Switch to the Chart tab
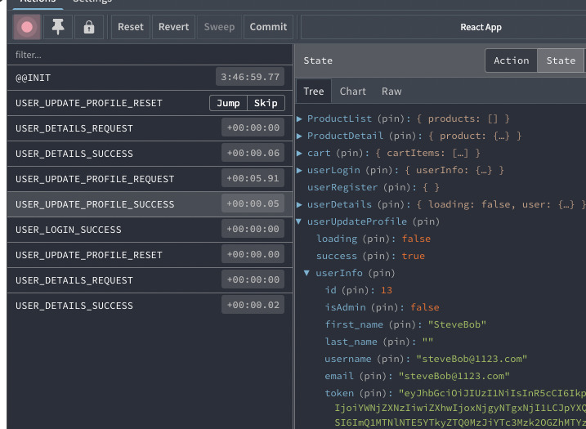The width and height of the screenshot is (586, 429). [x=353, y=92]
